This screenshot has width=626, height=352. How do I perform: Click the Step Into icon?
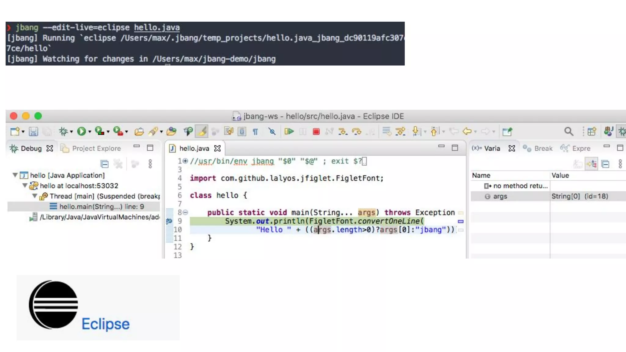click(343, 131)
